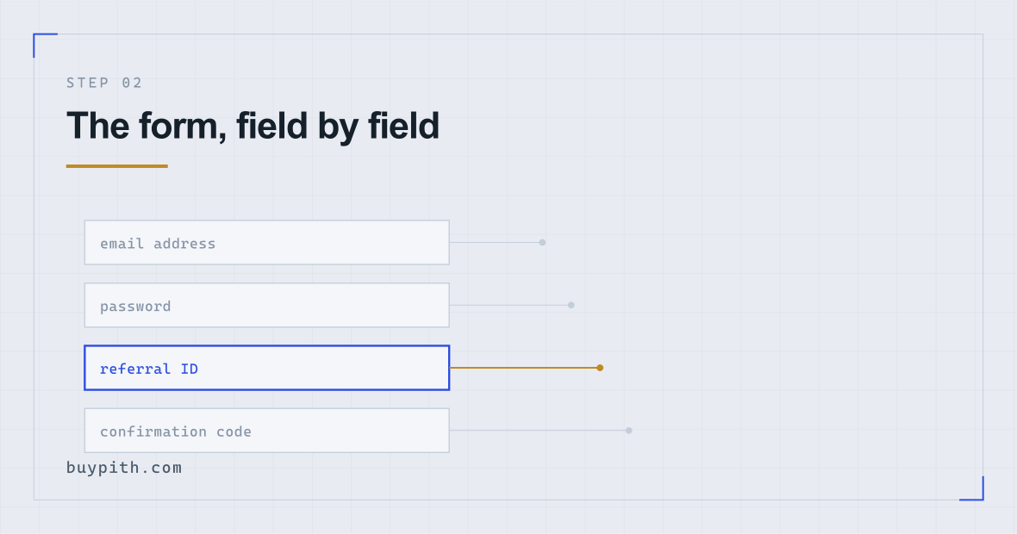Click the blue corner bracket at top left
Viewport: 1017px width, 534px height.
click(x=45, y=45)
